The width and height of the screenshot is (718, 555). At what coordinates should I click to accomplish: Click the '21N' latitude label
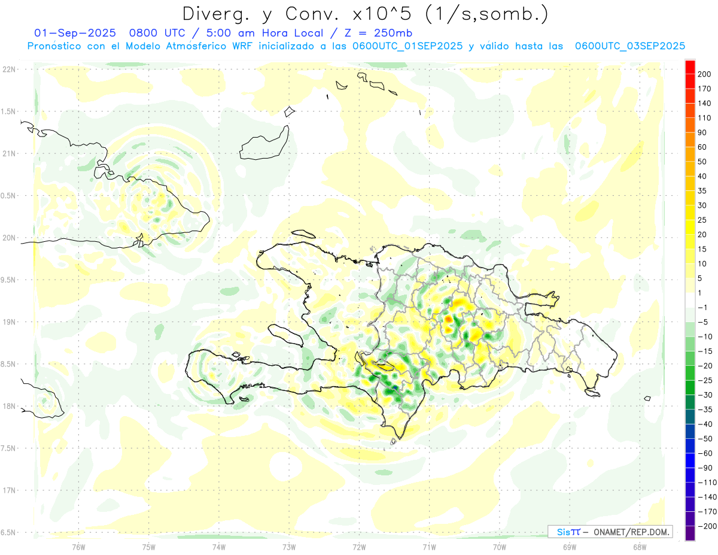9,153
